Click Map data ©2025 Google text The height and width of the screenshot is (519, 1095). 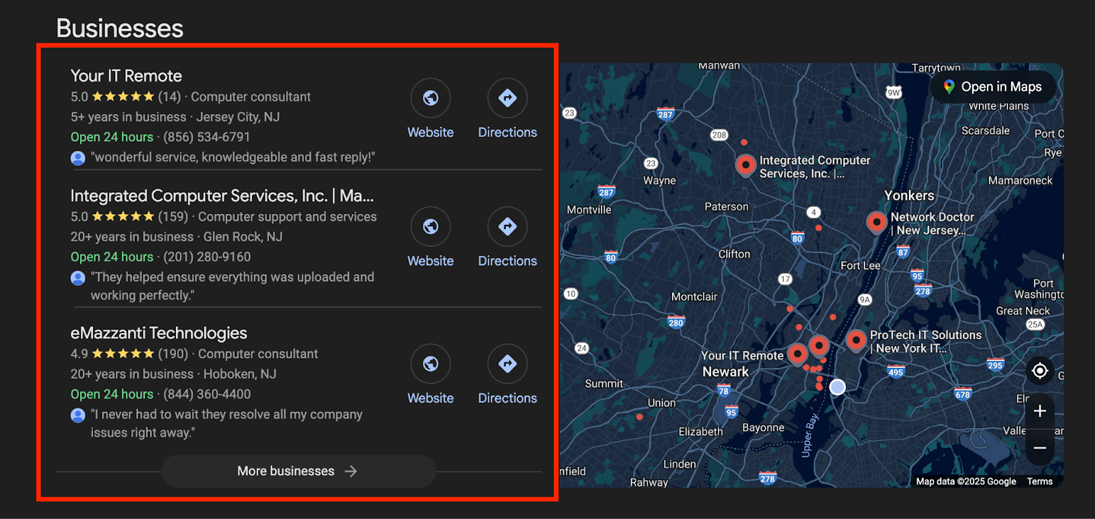pyautogui.click(x=966, y=481)
